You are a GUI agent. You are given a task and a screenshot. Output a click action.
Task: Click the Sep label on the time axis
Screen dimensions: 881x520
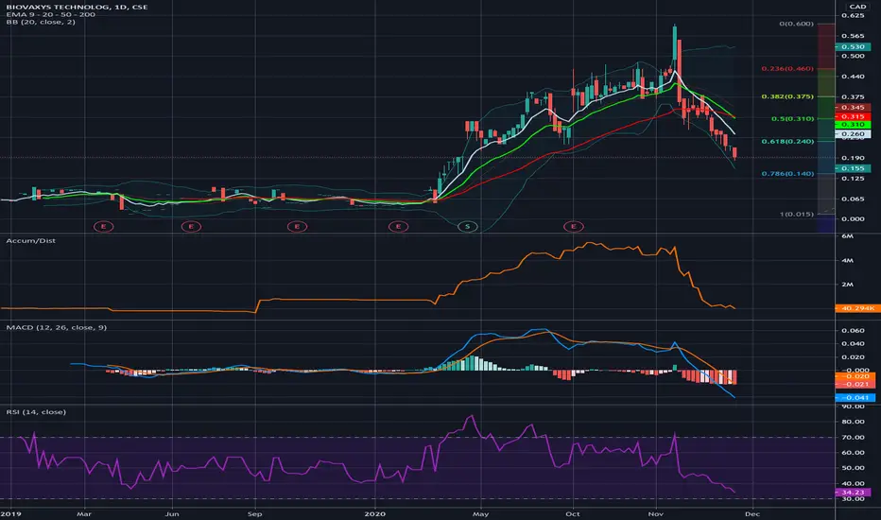click(x=254, y=513)
